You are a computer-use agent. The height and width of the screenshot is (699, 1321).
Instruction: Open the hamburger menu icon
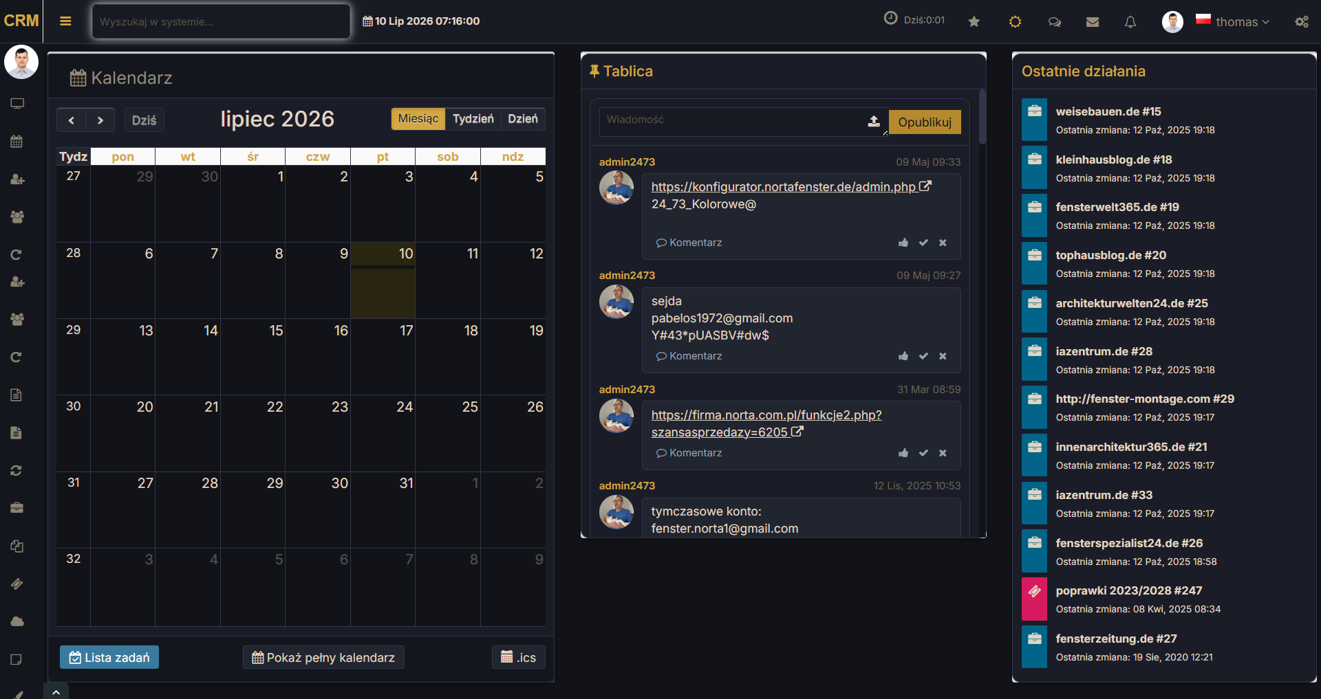65,21
